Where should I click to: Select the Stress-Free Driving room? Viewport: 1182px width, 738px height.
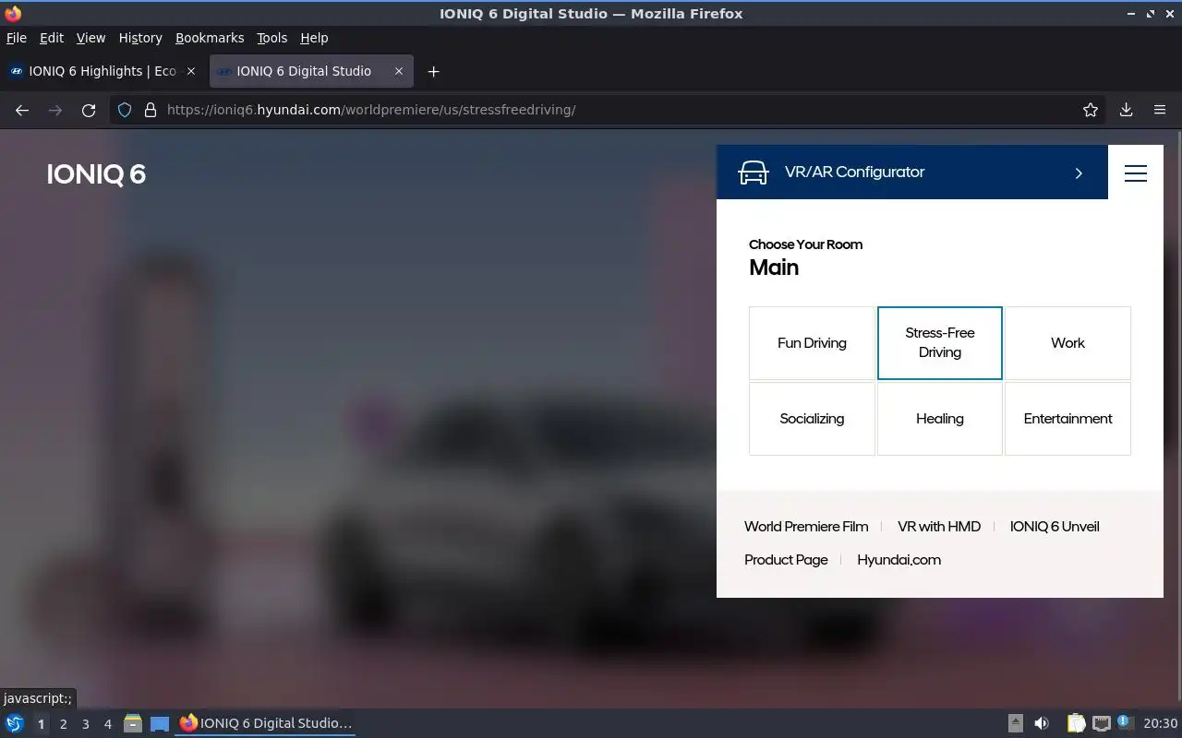point(940,343)
